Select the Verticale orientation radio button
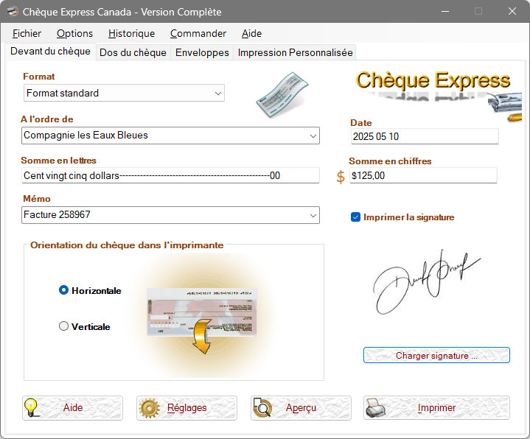The width and height of the screenshot is (530, 439). click(x=63, y=326)
